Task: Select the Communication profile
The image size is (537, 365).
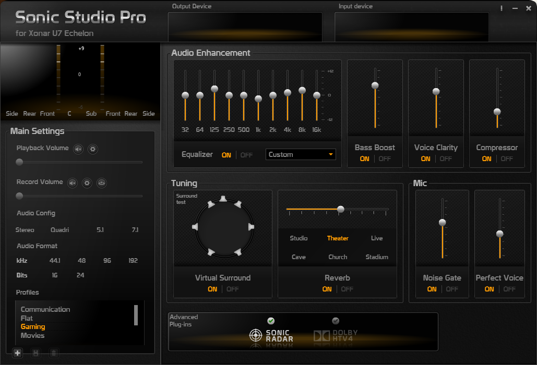Action: click(x=45, y=309)
